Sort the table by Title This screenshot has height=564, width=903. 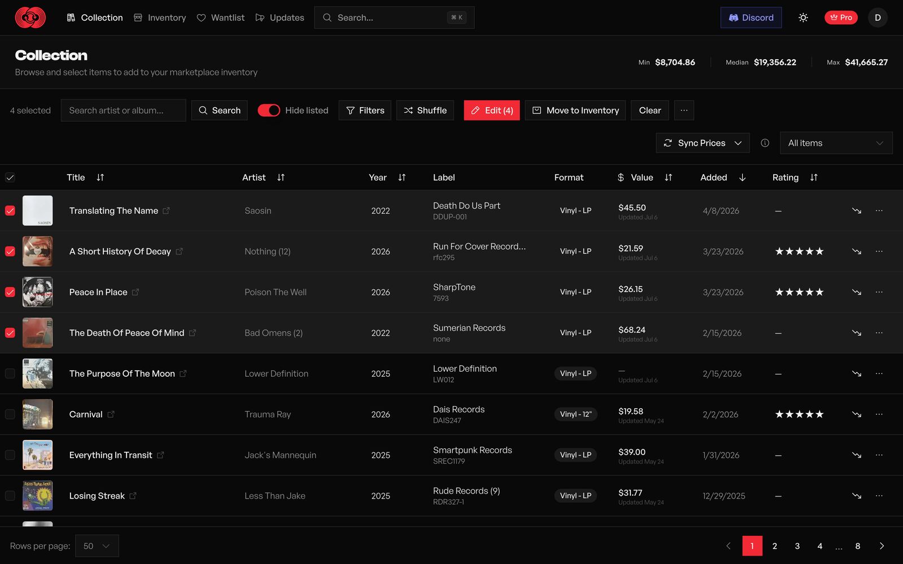tap(100, 178)
